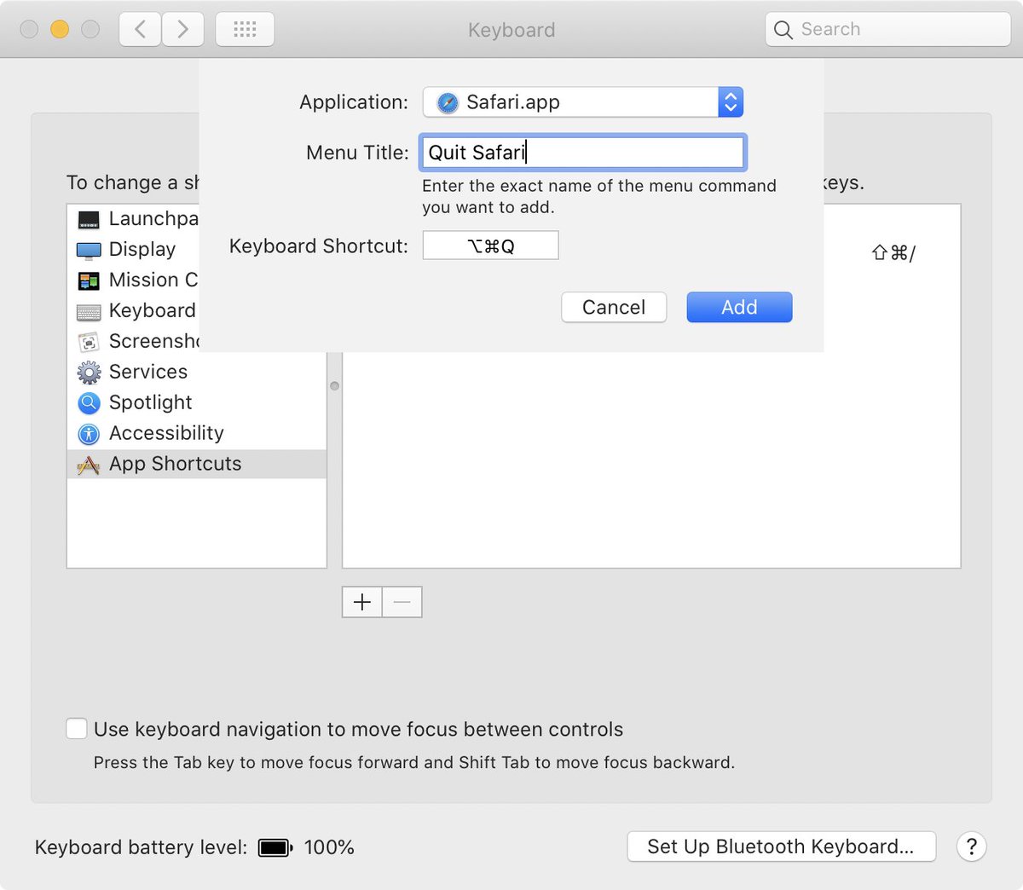Go back with the left arrow button
Viewport: 1023px width, 890px height.
pos(140,30)
